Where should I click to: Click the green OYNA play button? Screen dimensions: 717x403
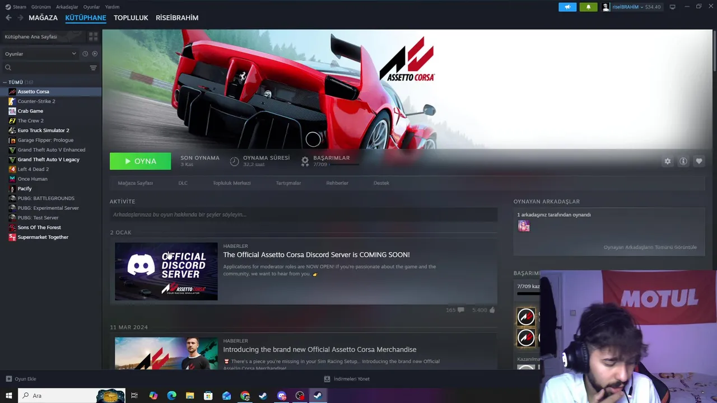coord(140,161)
